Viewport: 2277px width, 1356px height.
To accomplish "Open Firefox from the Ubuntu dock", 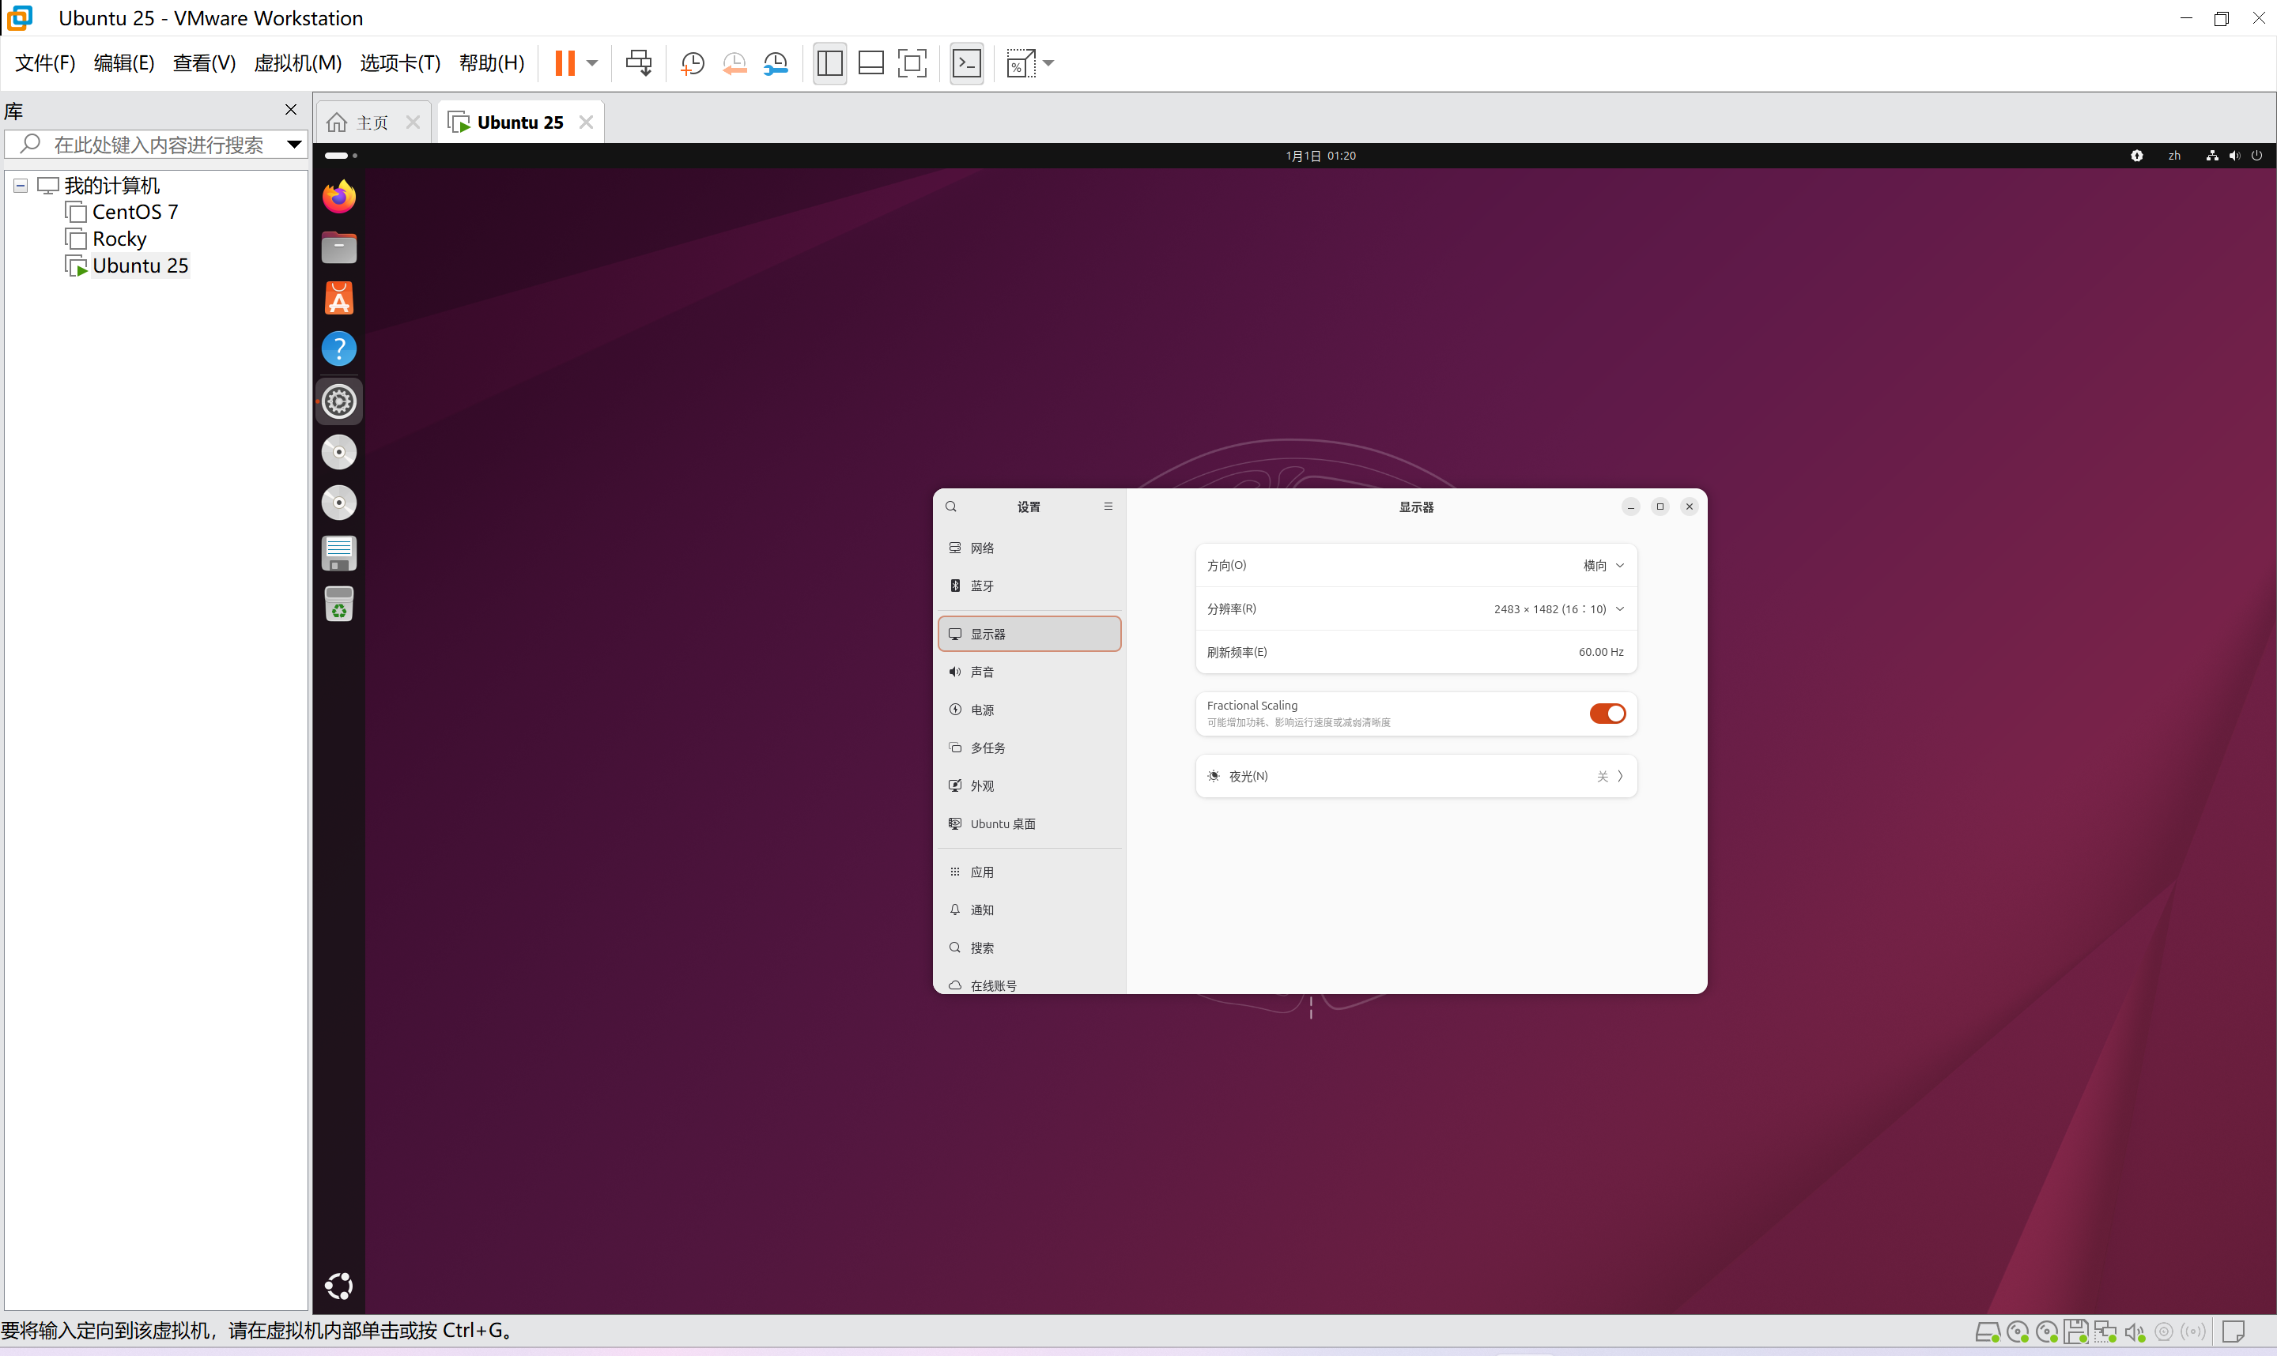I will coord(338,197).
